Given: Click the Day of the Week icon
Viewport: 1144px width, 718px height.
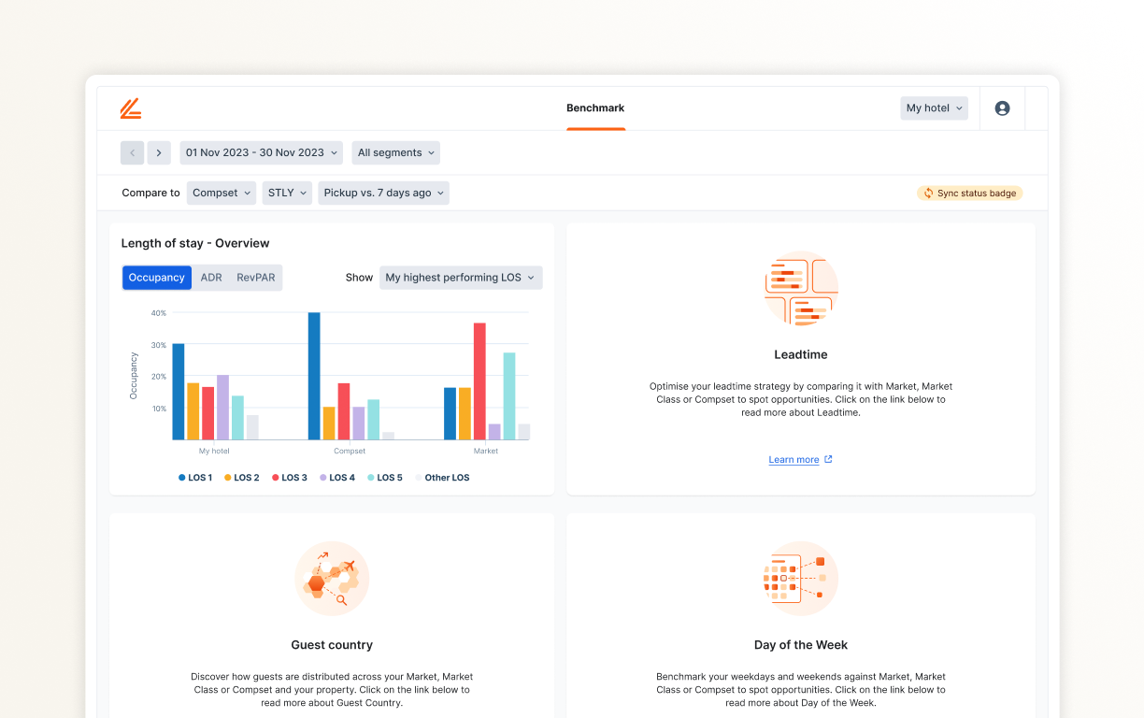Looking at the screenshot, I should (800, 579).
